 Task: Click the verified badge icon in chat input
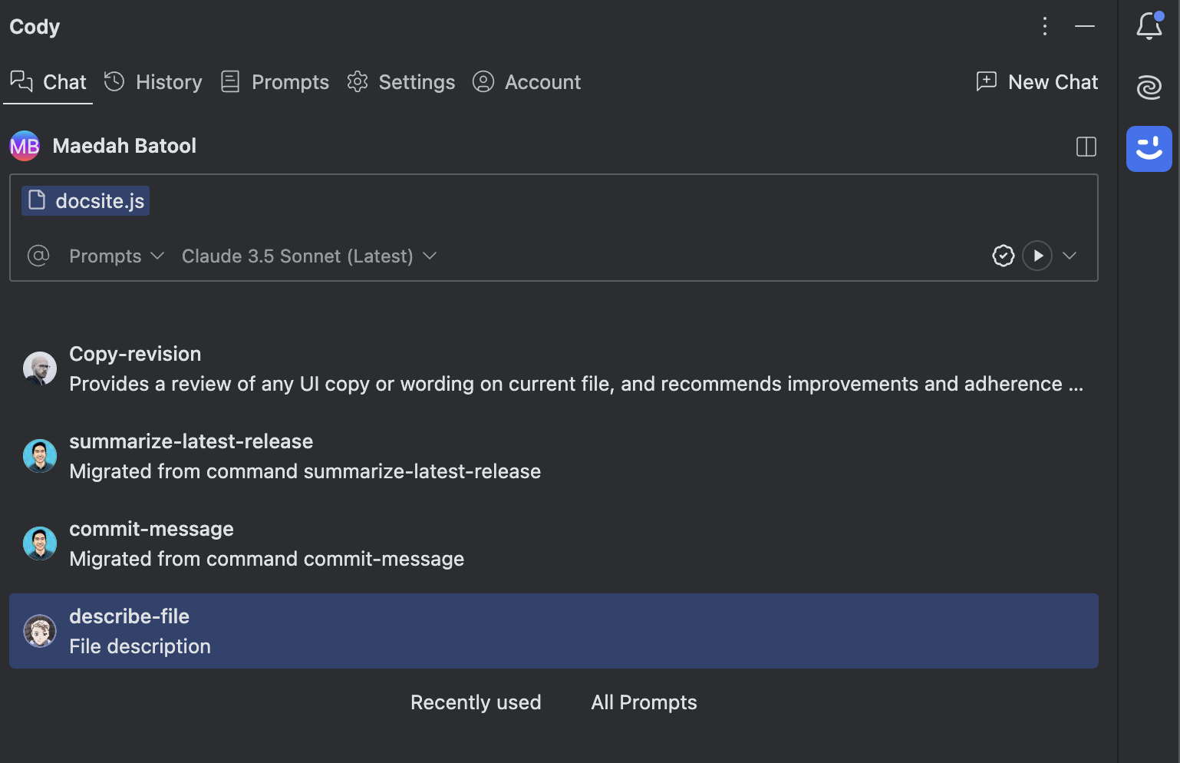(1004, 256)
